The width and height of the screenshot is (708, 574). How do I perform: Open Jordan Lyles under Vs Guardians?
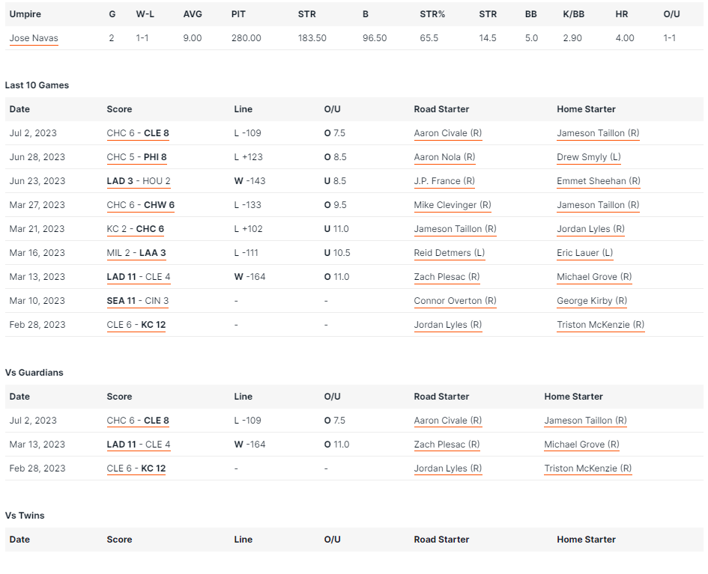(x=448, y=468)
